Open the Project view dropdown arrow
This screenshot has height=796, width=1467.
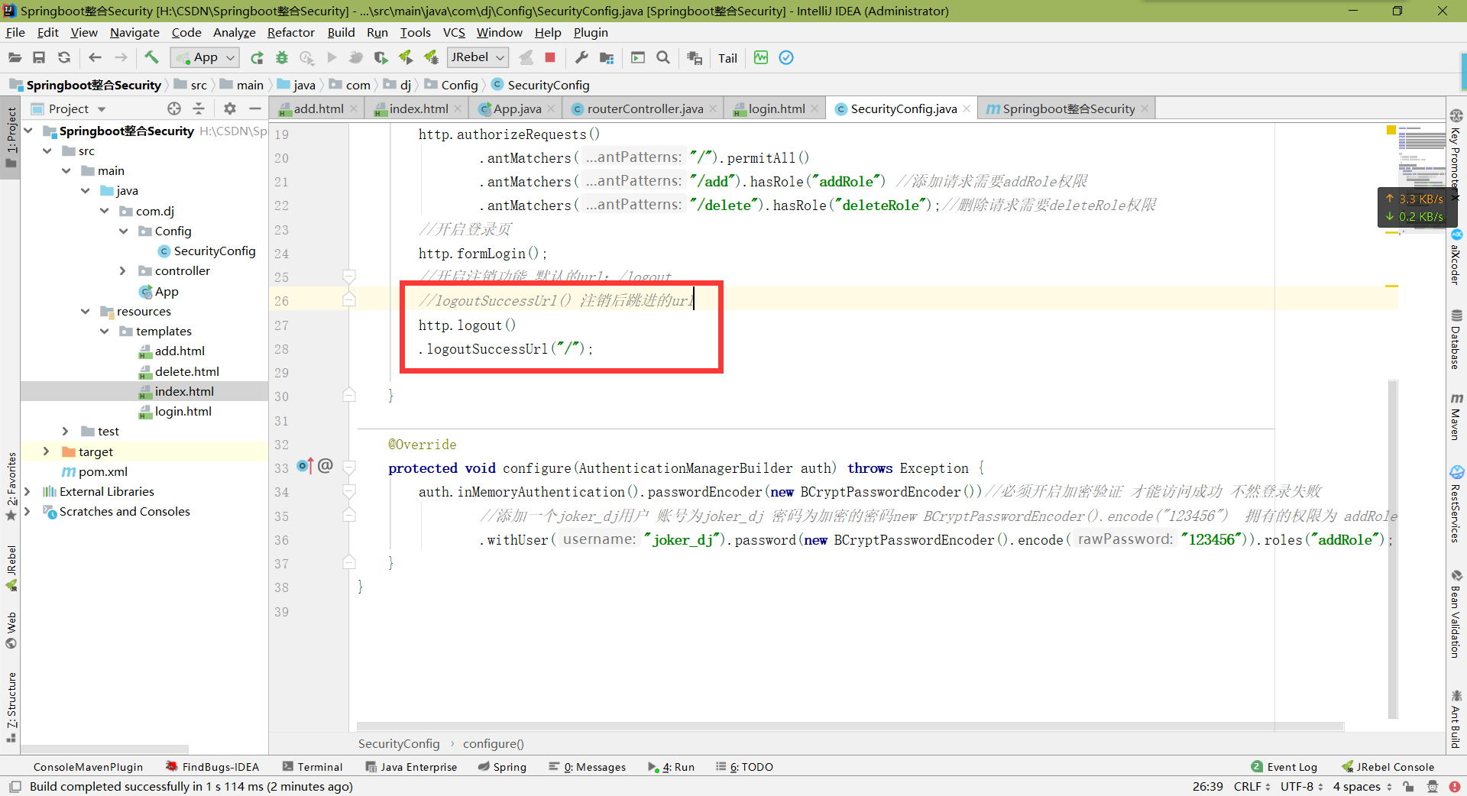(102, 109)
